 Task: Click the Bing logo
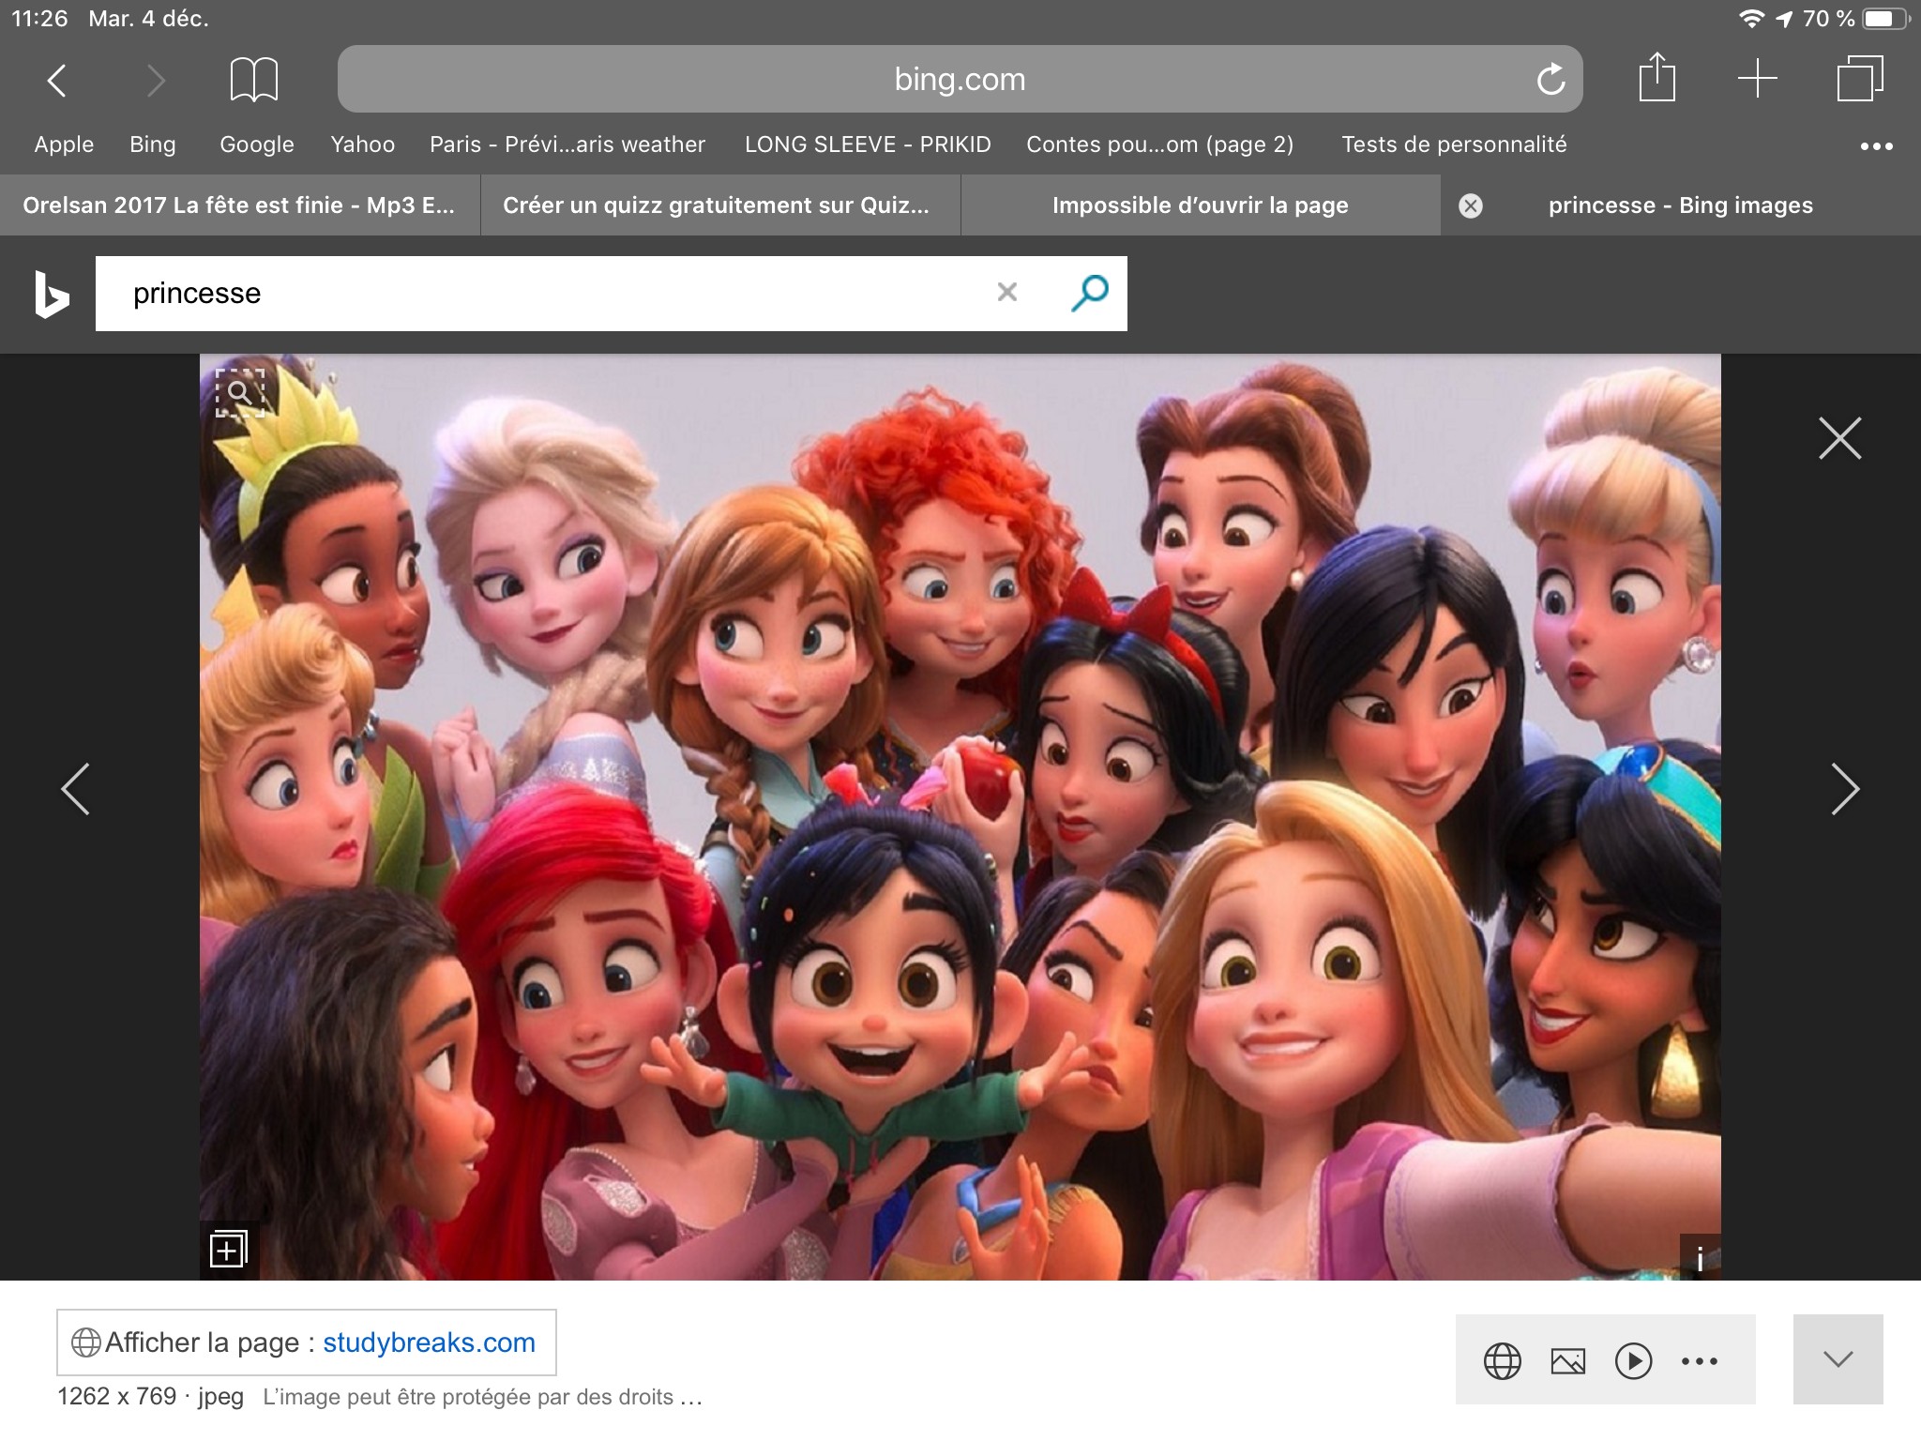pyautogui.click(x=52, y=294)
